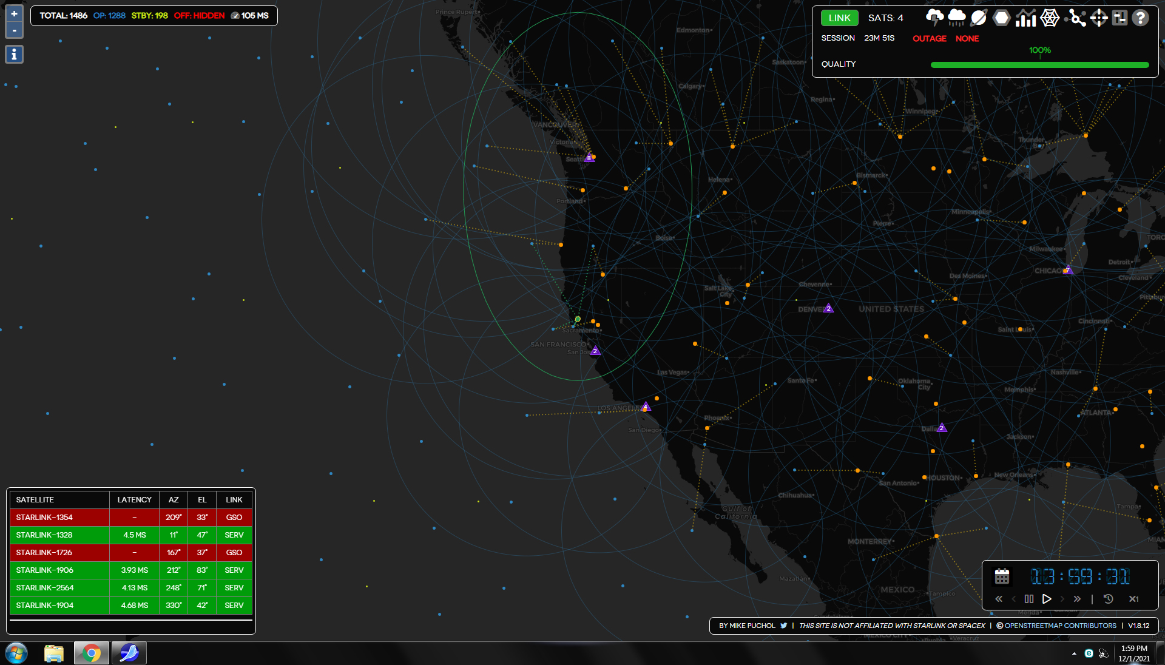The width and height of the screenshot is (1165, 665).
Task: Toggle the ringed planet icon
Action: [x=979, y=18]
